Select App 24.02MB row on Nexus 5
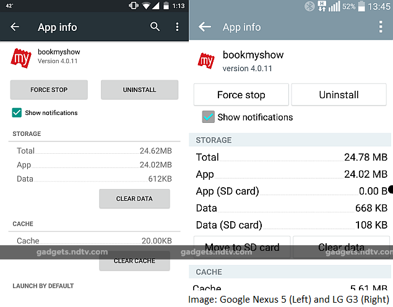 94,165
